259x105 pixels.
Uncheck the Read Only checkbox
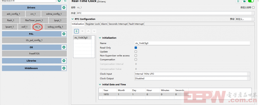point(136,48)
